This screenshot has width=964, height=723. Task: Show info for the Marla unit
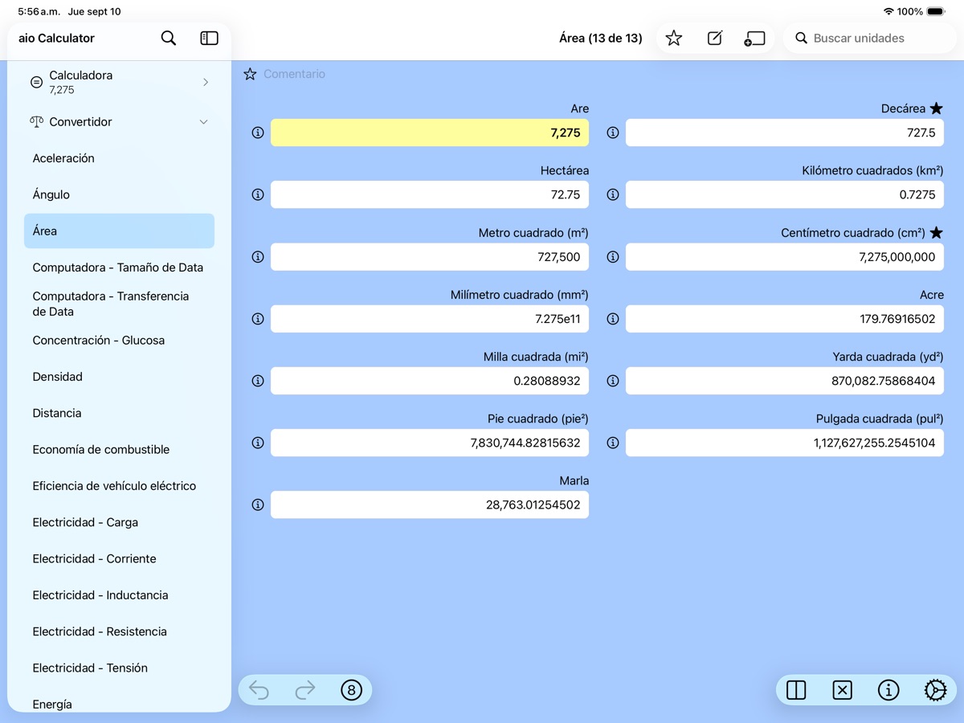click(258, 504)
